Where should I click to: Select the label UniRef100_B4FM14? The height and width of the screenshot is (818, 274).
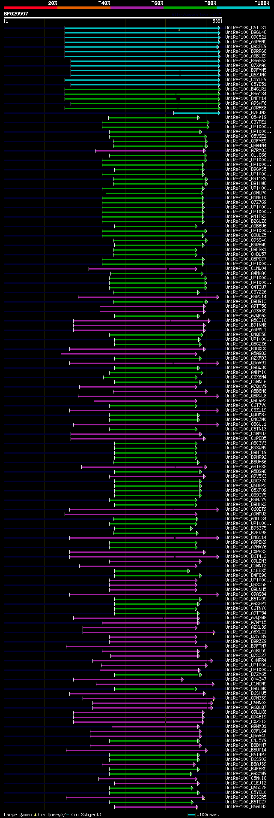(246, 99)
